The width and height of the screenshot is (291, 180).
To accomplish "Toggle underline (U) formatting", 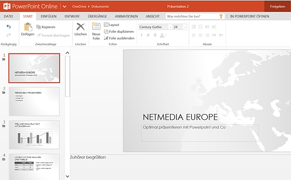I will (155, 35).
